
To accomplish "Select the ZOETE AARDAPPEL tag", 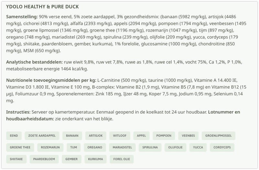I will click(42, 136).
